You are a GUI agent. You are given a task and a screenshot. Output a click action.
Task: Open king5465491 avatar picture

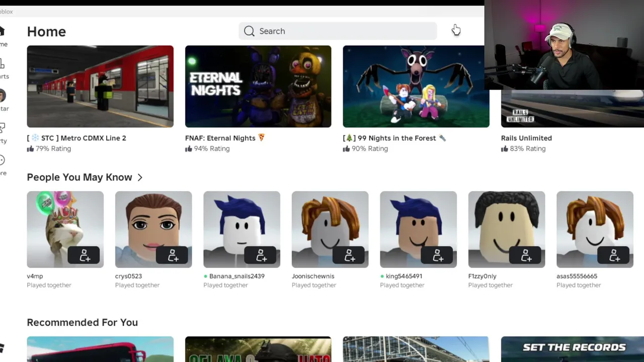click(419, 229)
